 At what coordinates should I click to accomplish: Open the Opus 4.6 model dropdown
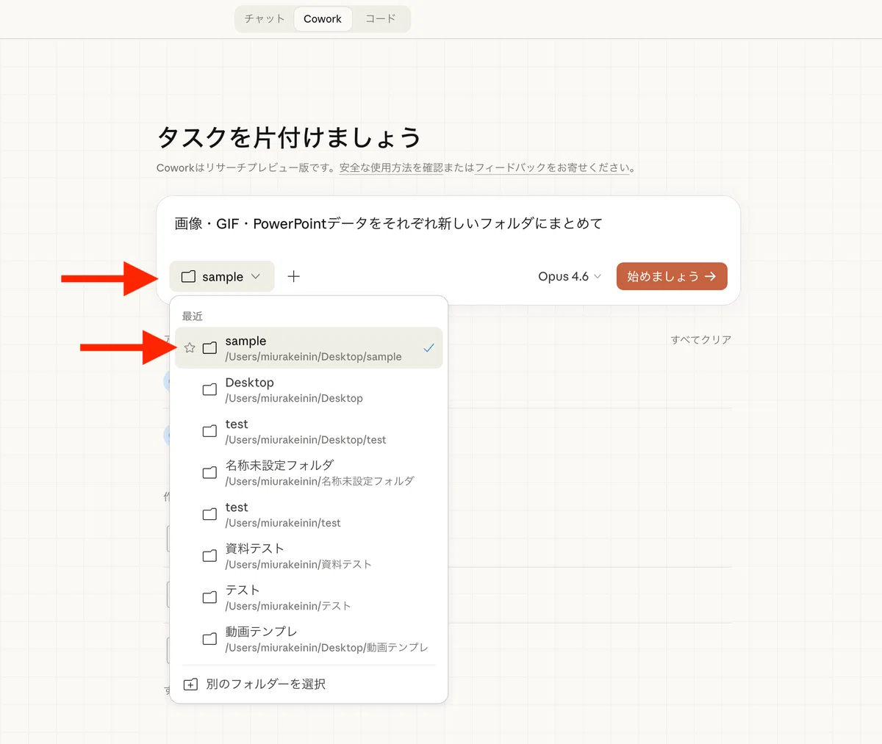570,276
